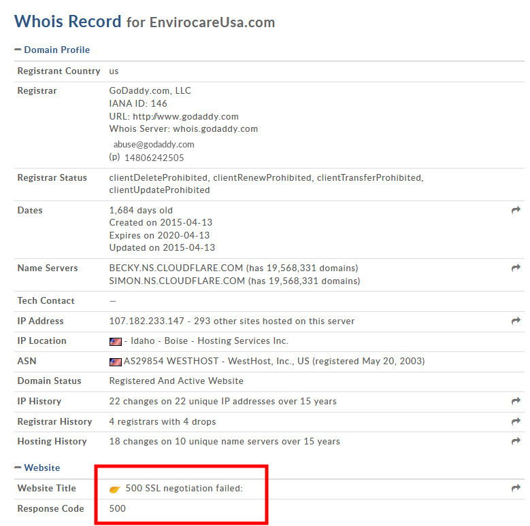Click the US flag in the IP Location row

[115, 341]
